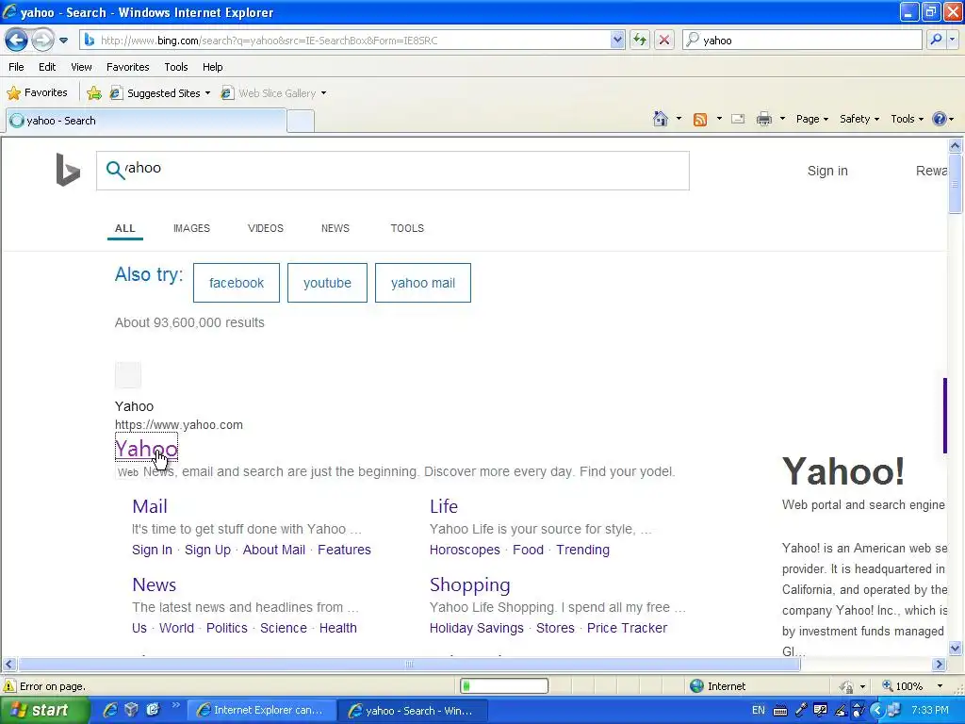Open the View menu
The image size is (965, 724).
coord(81,67)
